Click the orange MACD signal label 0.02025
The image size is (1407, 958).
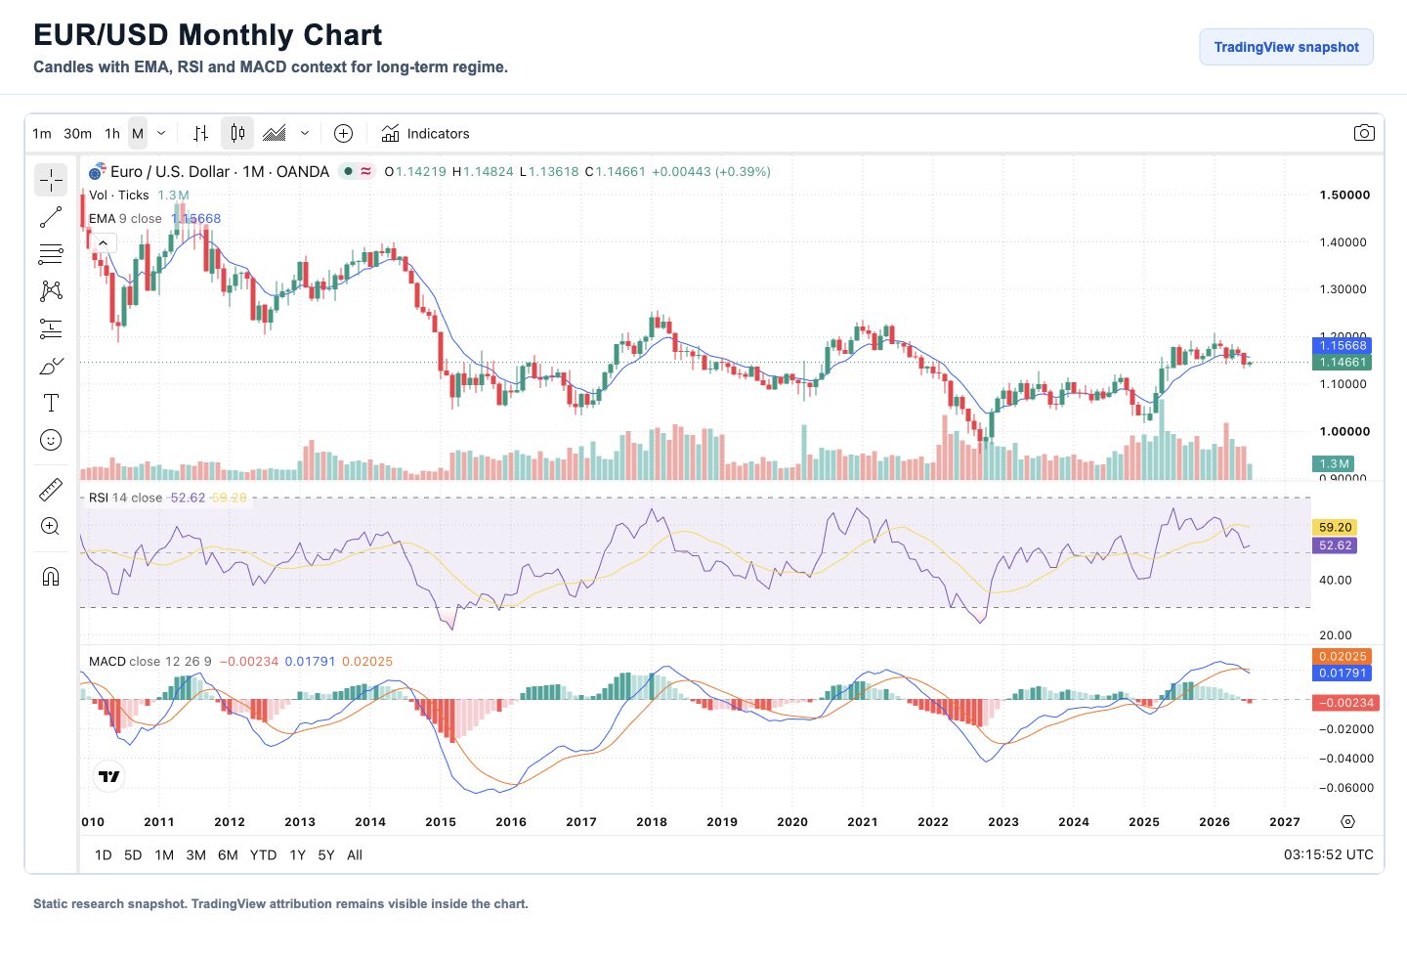[1342, 656]
